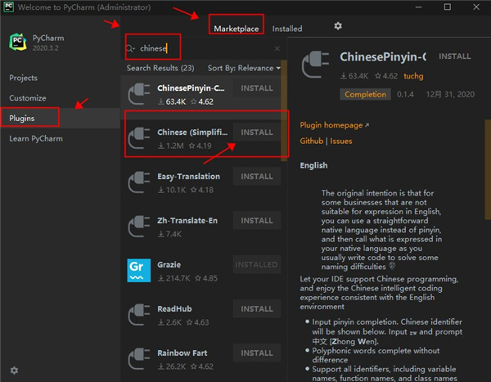Switch to the Marketplace tab

(x=236, y=29)
